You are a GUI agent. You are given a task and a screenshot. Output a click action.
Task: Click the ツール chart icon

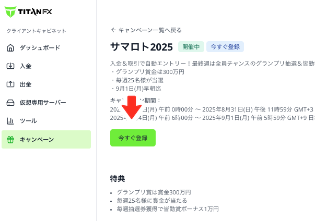point(10,121)
